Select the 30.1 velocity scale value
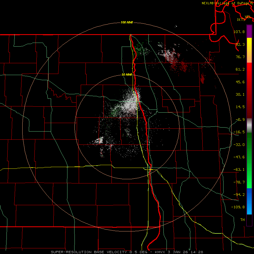254x254 pixels. (x=240, y=95)
